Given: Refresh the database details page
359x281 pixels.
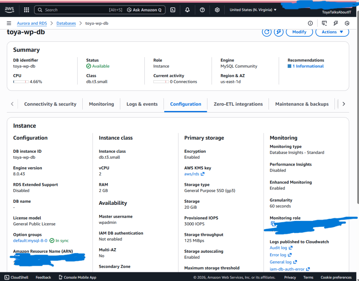Looking at the screenshot, I should click(267, 32).
